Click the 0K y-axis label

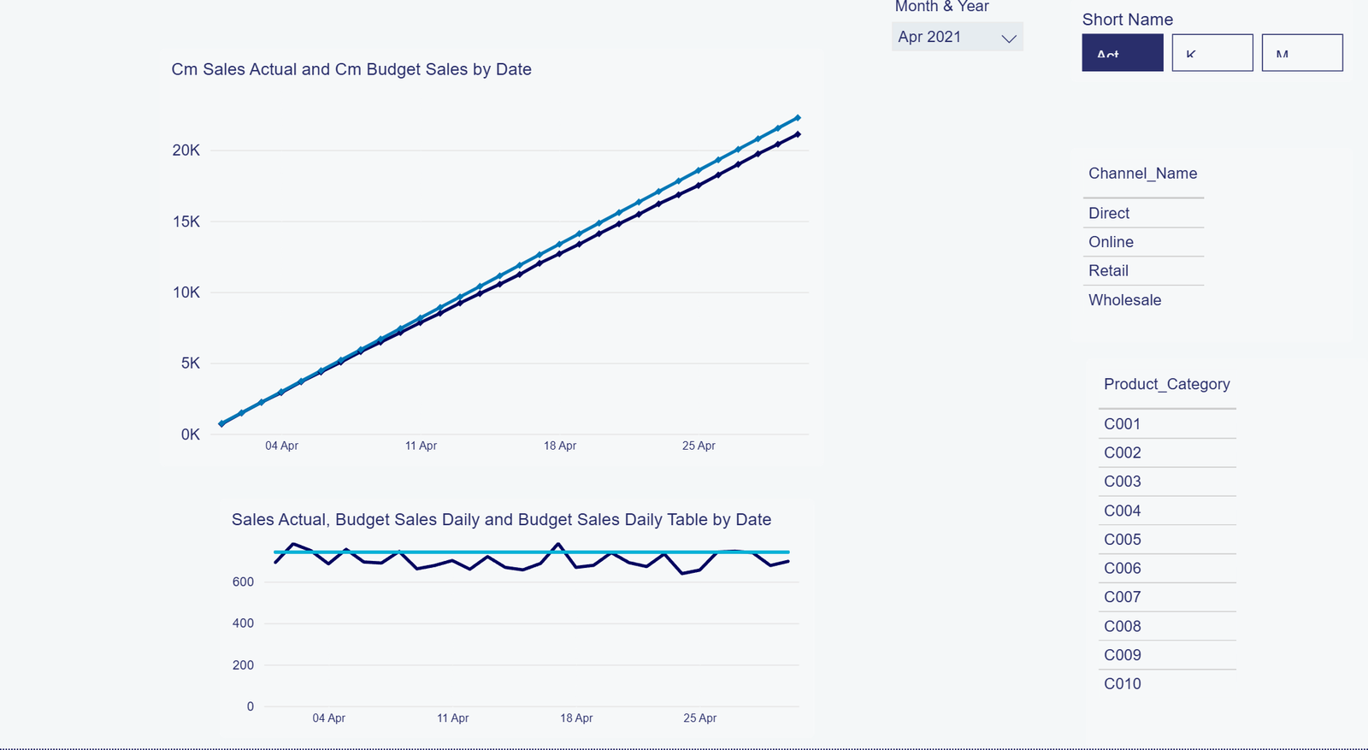coord(190,434)
